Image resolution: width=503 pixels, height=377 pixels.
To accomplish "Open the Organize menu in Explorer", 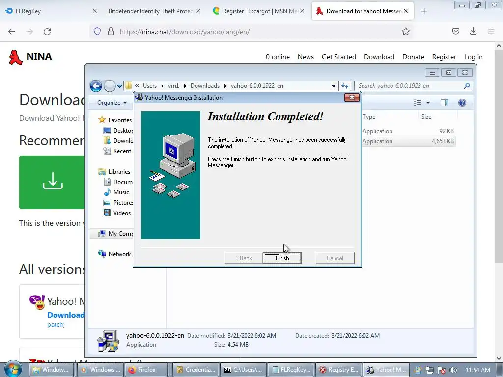I will (x=112, y=103).
